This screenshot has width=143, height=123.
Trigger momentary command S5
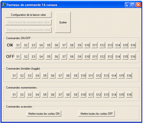[x=45, y=95]
